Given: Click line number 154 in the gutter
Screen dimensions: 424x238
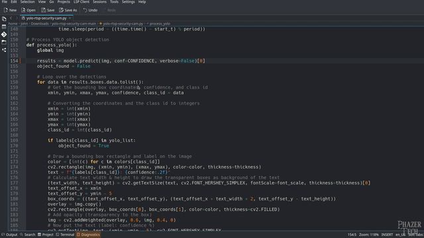Looking at the screenshot, I should coord(14,61).
